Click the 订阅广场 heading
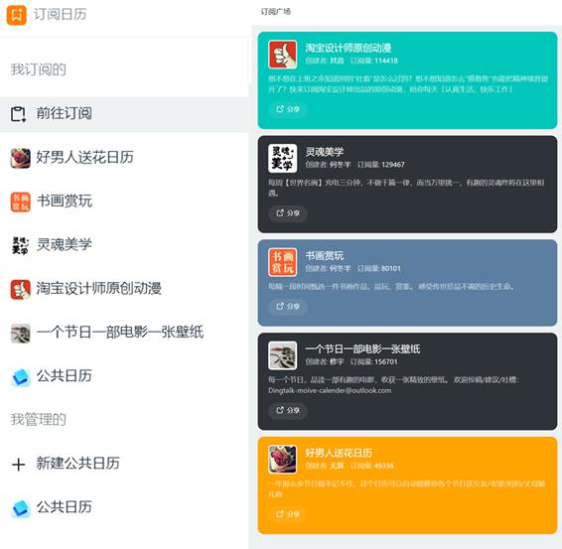This screenshot has width=562, height=549. pyautogui.click(x=275, y=12)
